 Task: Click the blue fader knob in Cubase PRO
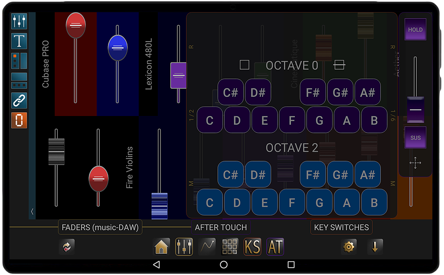[118, 48]
